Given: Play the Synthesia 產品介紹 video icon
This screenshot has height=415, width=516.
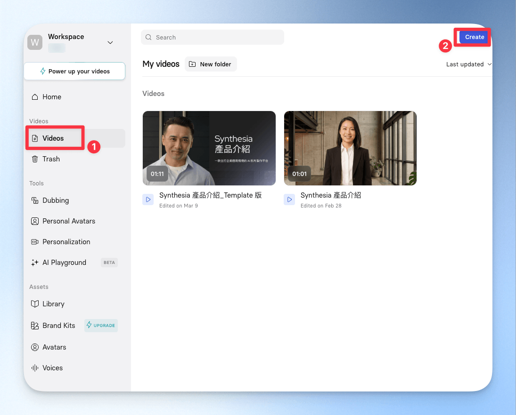Looking at the screenshot, I should pos(289,200).
